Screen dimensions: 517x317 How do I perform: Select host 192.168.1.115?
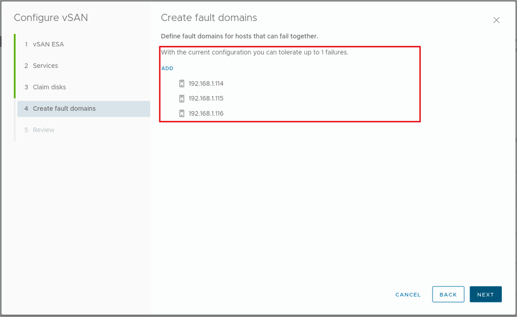[206, 99]
